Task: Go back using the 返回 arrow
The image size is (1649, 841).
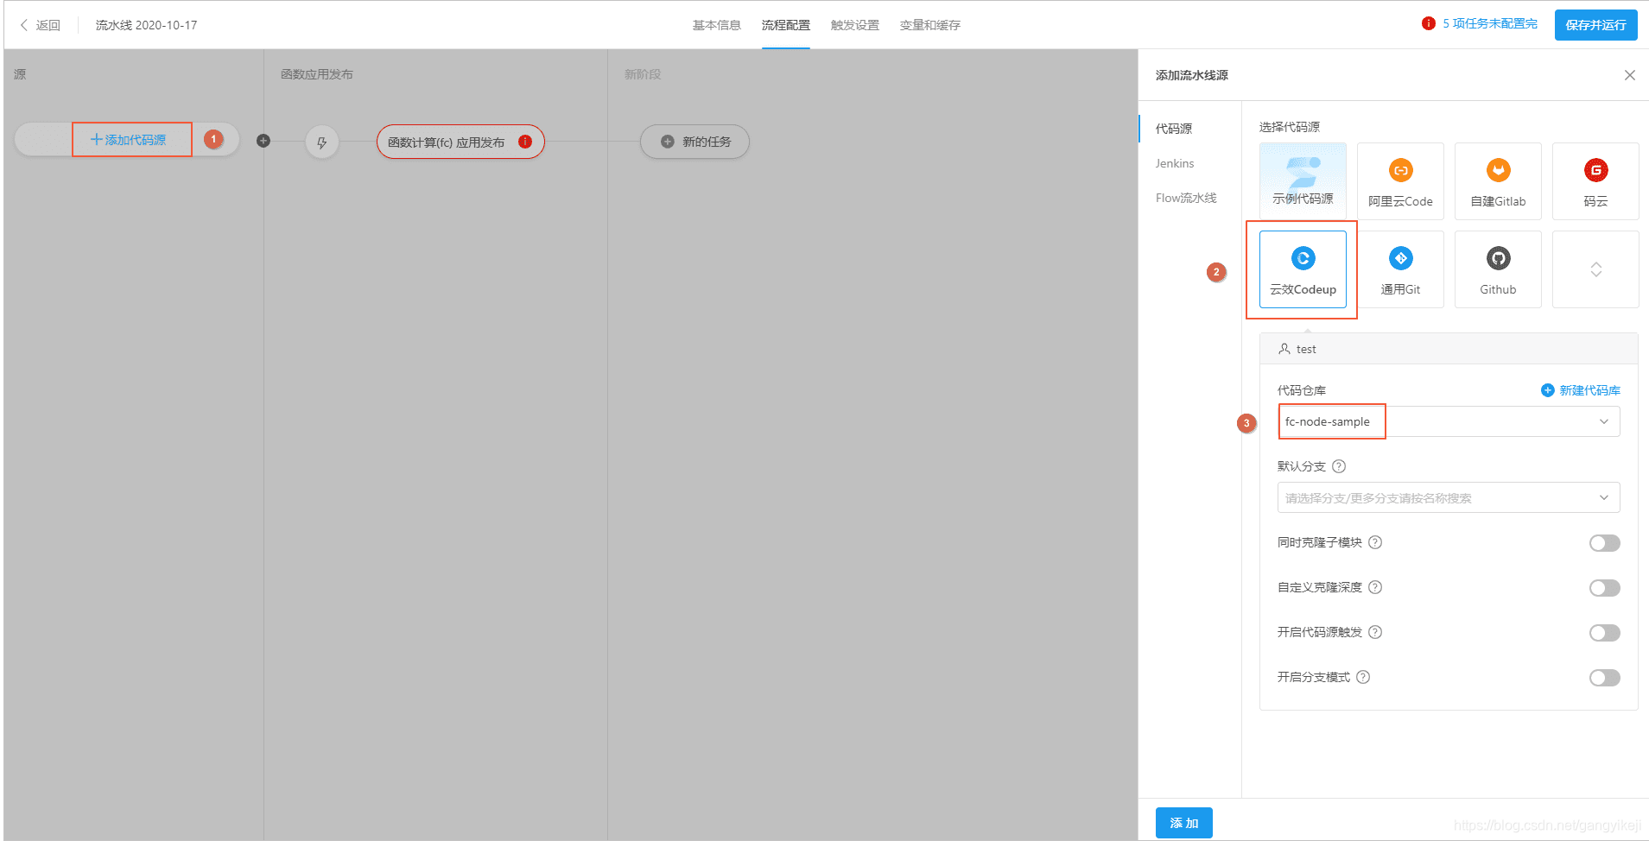Action: click(24, 25)
